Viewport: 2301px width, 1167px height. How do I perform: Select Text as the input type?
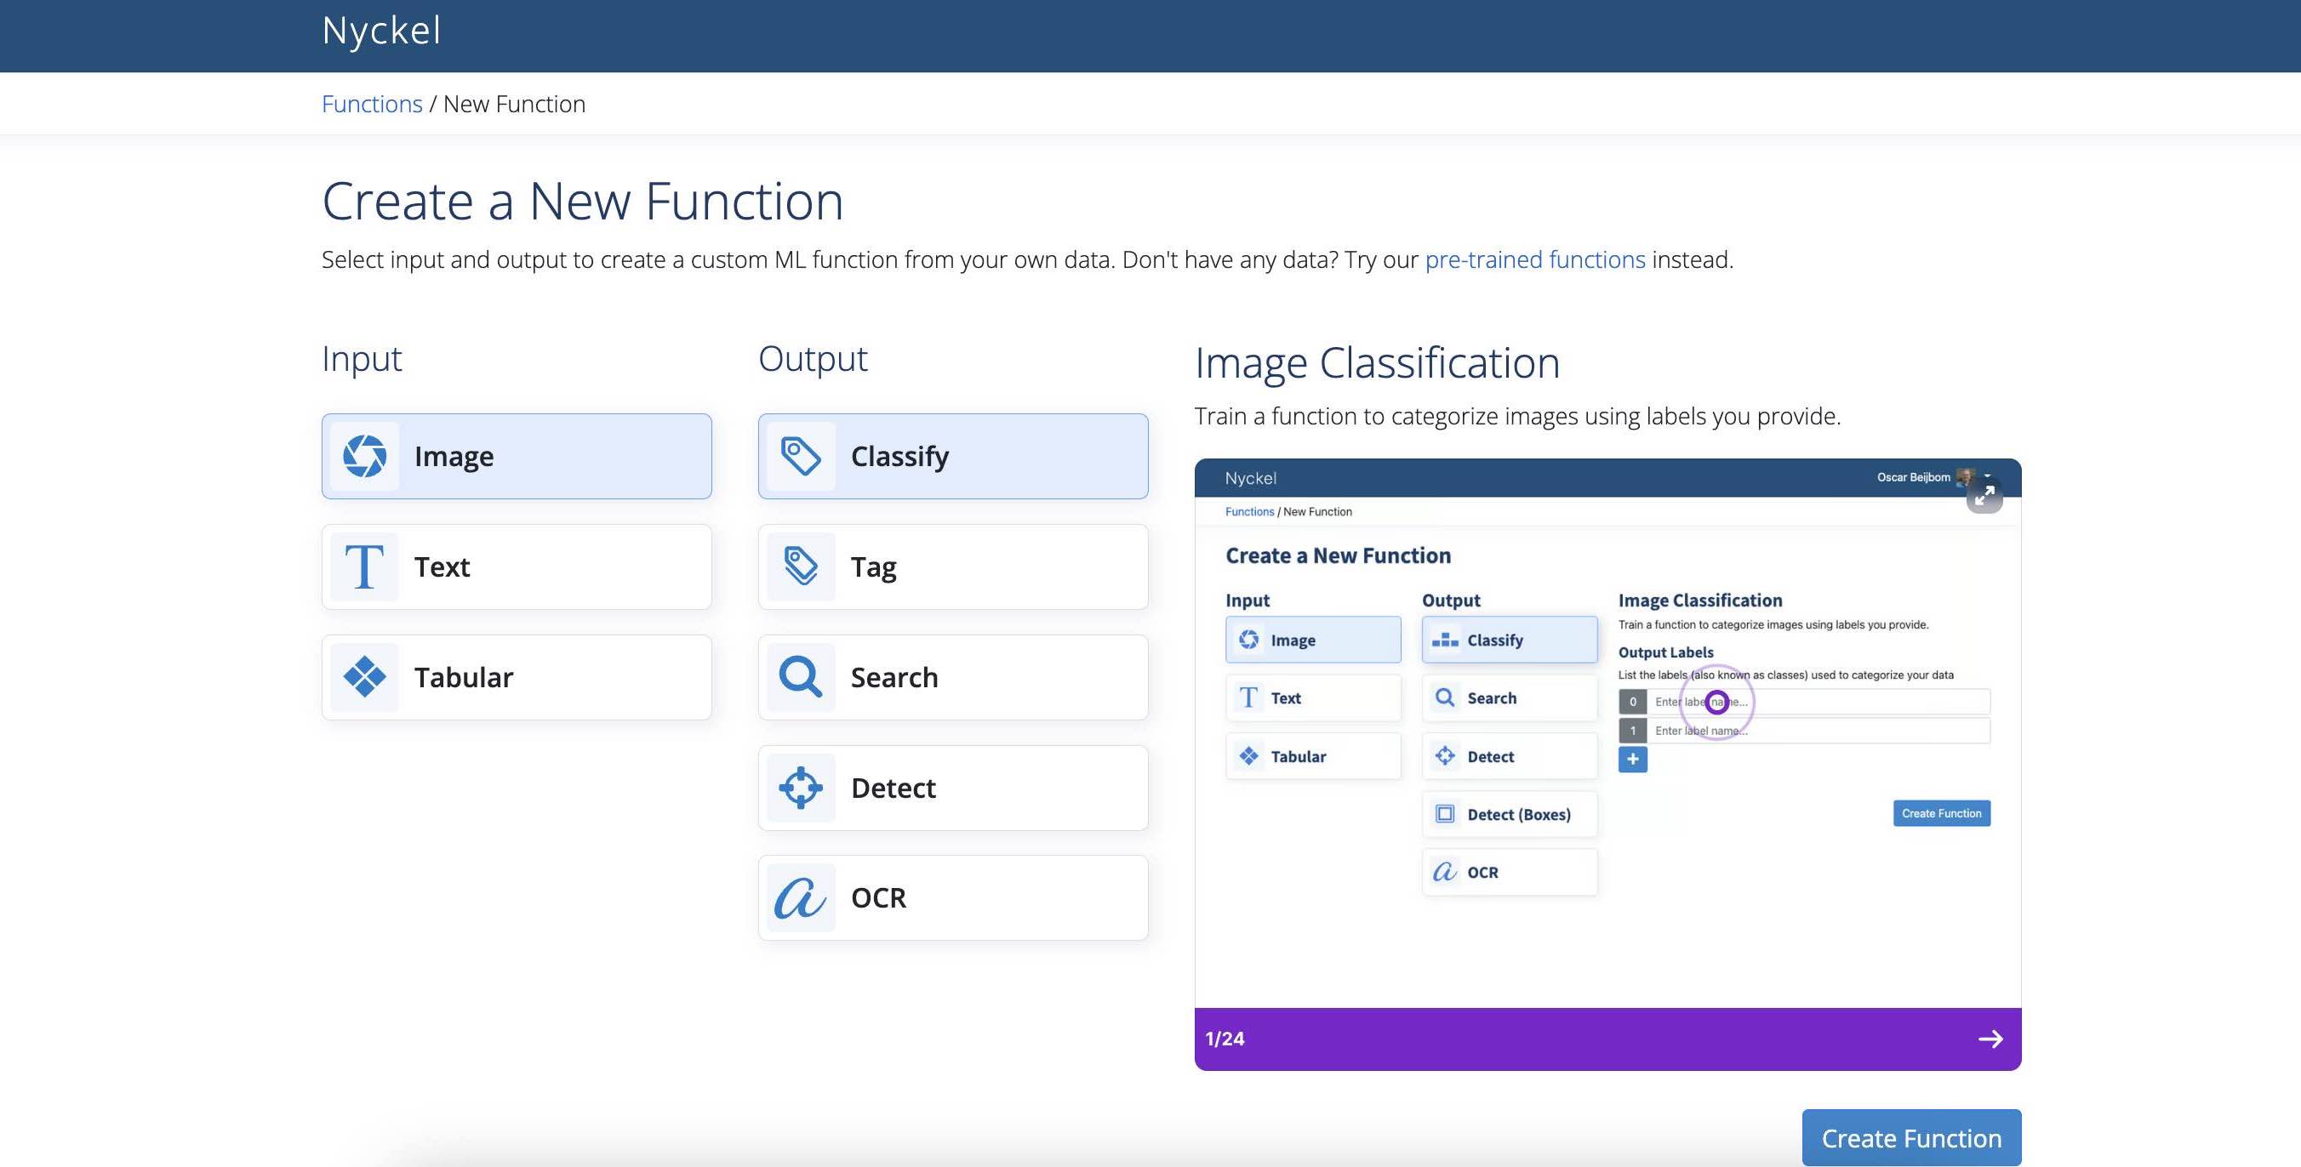tap(517, 567)
